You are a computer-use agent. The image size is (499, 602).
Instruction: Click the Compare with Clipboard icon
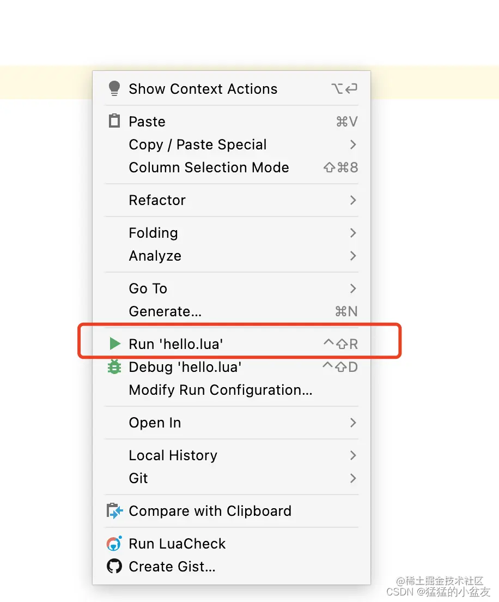coord(114,511)
